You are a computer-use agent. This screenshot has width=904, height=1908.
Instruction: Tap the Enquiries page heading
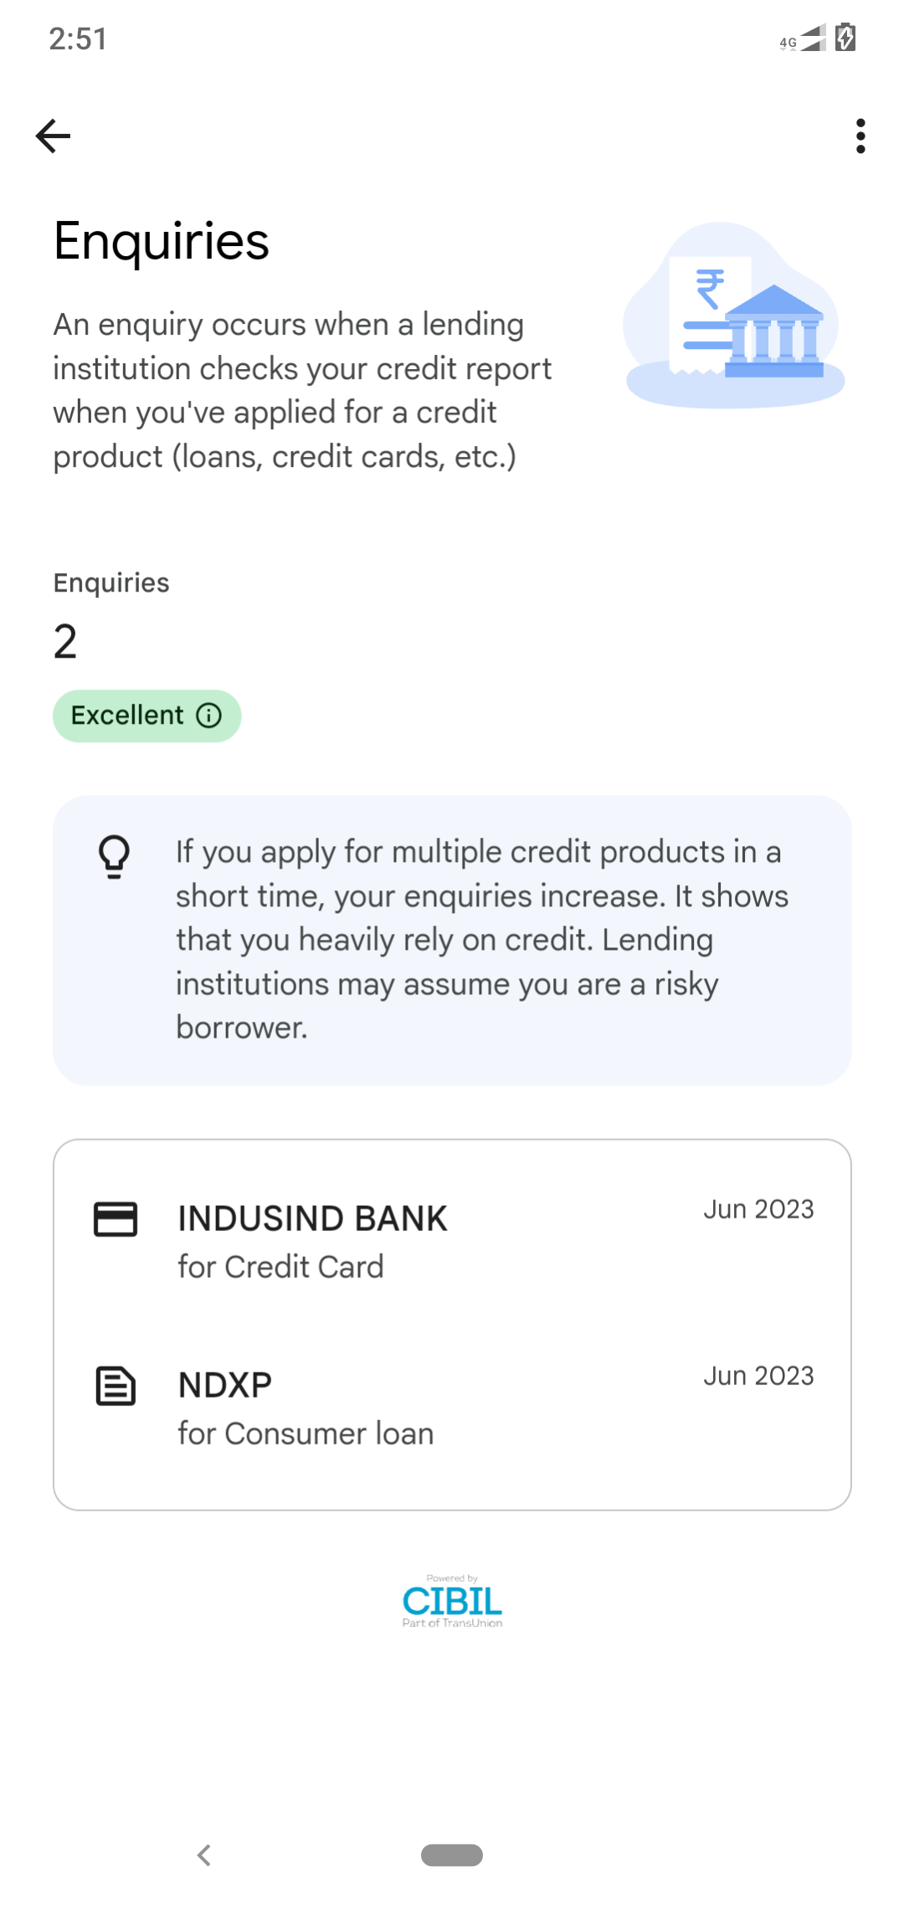pyautogui.click(x=162, y=241)
